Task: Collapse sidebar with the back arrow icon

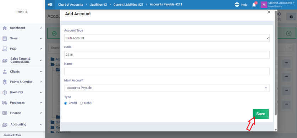Action: click(x=50, y=5)
